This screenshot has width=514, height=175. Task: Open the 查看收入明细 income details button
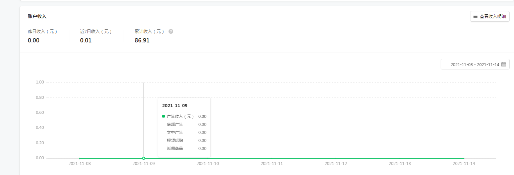(x=490, y=16)
